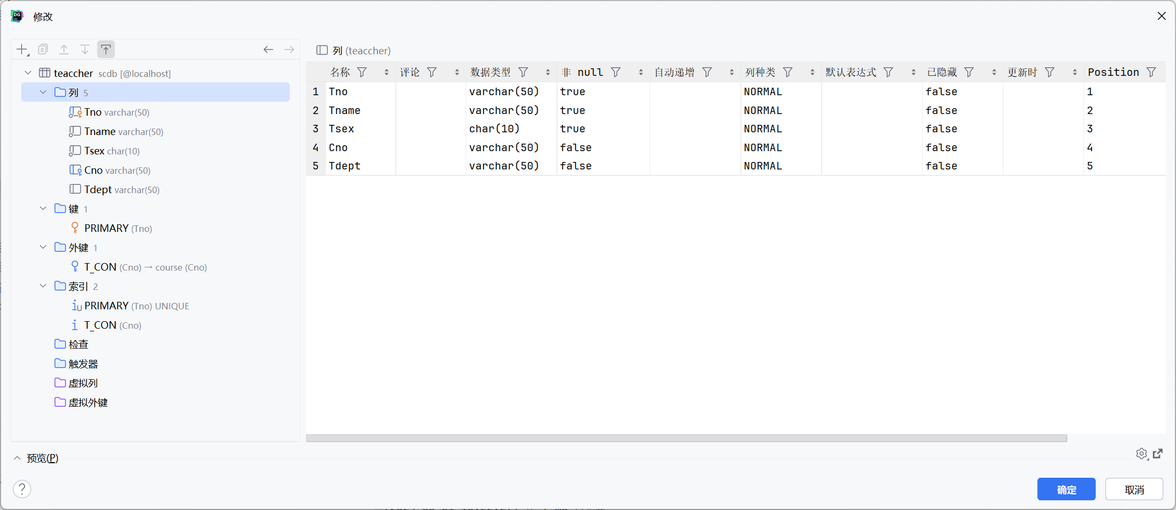This screenshot has width=1176, height=510.
Task: Open preview in external window icon
Action: [1158, 454]
